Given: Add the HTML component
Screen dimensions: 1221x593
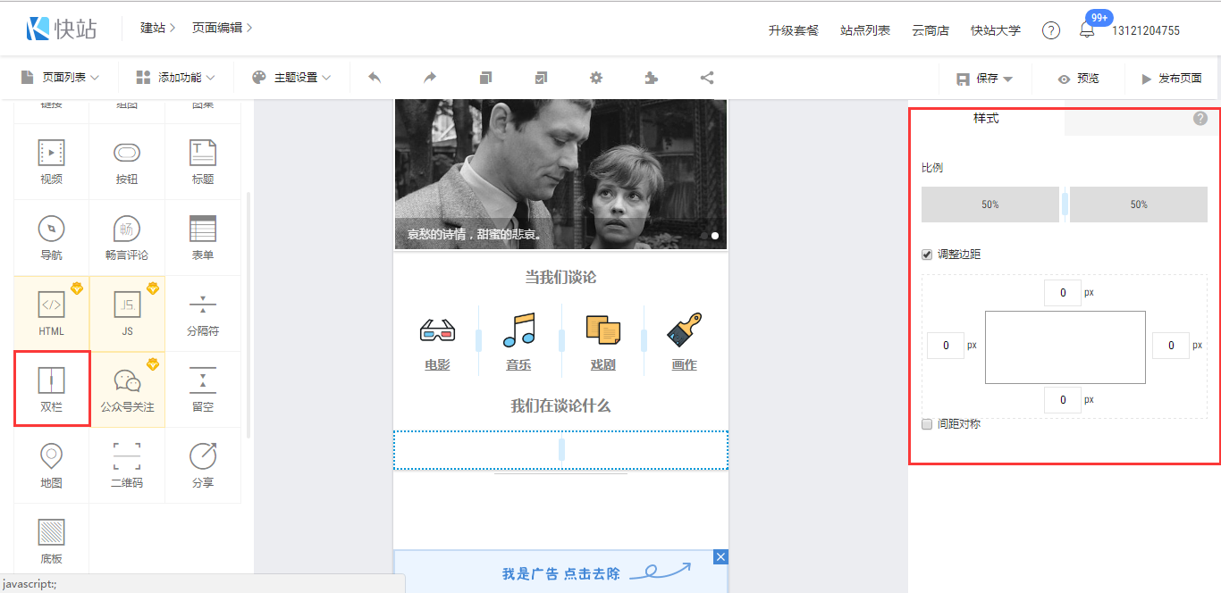Looking at the screenshot, I should [51, 313].
